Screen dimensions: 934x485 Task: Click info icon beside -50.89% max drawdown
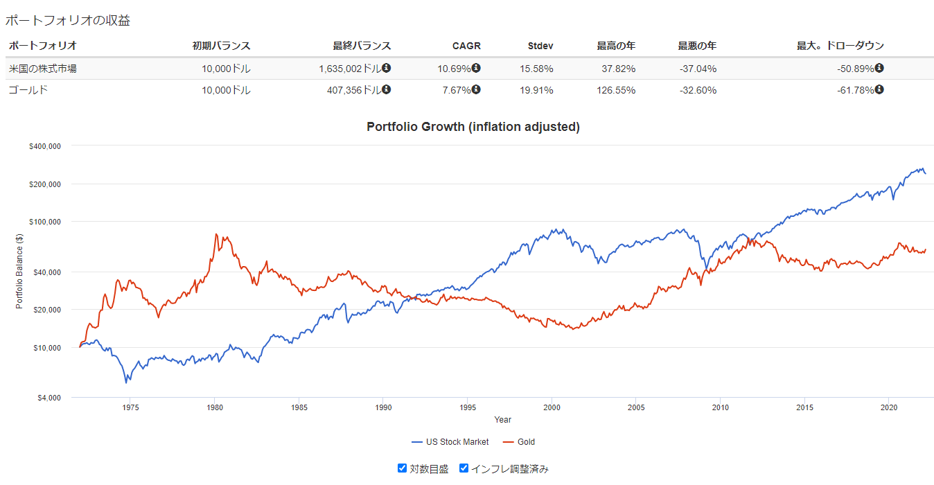pos(879,68)
